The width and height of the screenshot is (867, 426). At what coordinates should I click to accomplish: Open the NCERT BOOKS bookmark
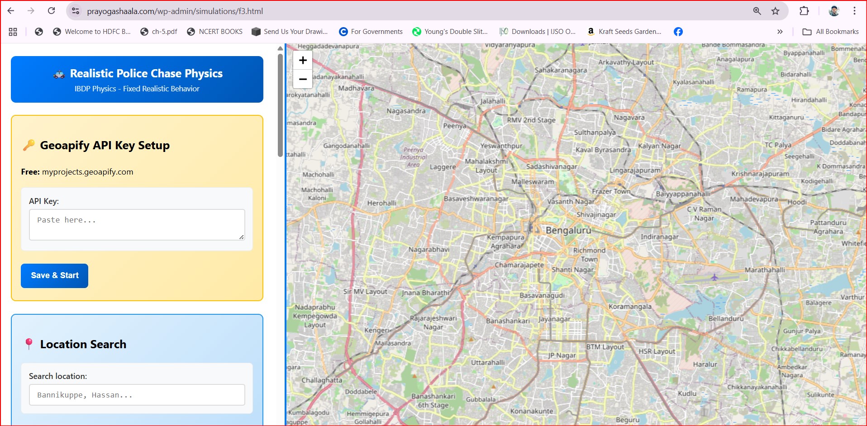[x=214, y=32]
